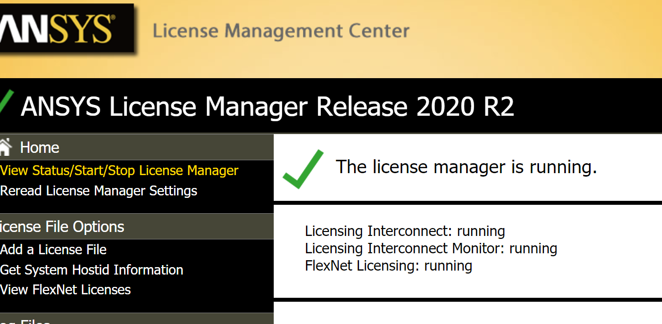Screen dimensions: 662x324
Task: Open View FlexNet Licenses
Action: (x=65, y=290)
